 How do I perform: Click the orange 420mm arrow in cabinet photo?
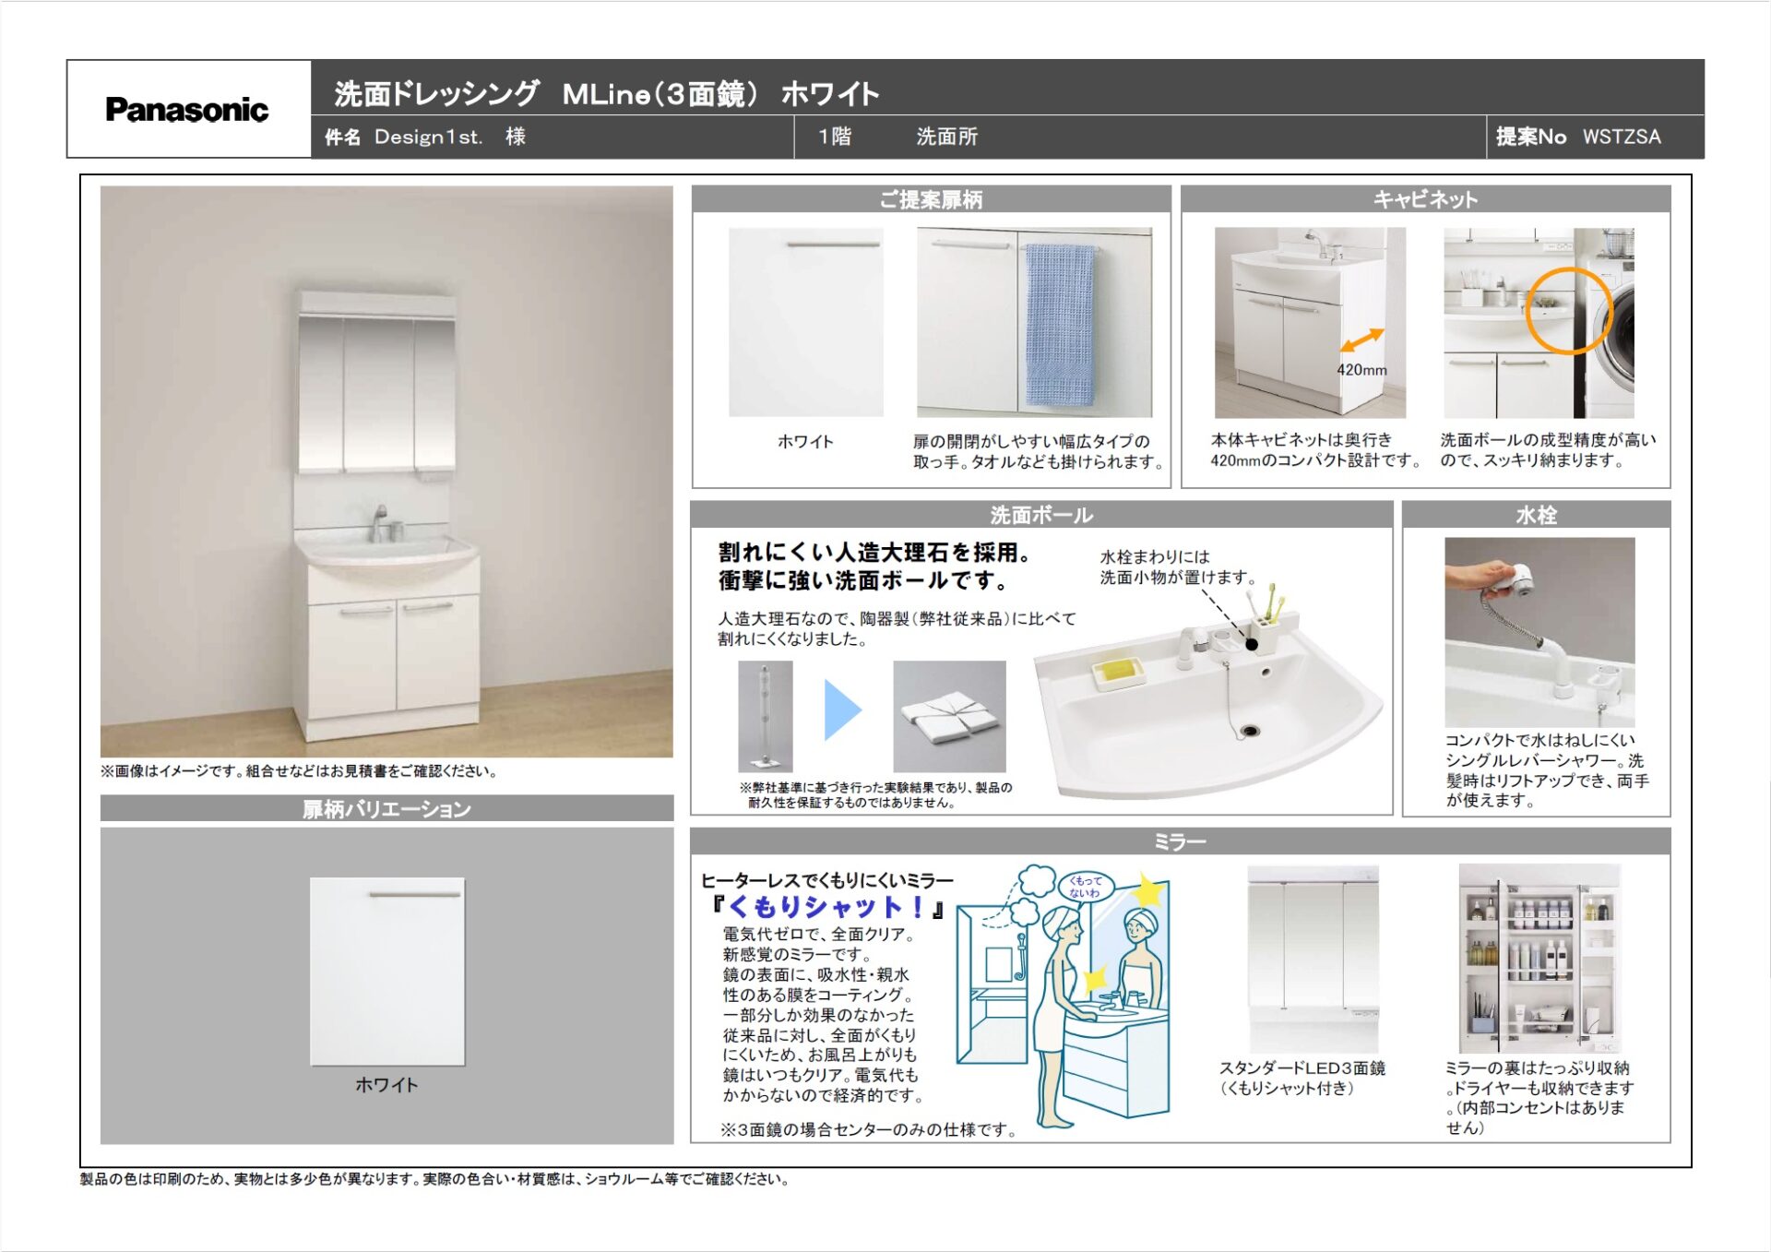click(x=1362, y=340)
